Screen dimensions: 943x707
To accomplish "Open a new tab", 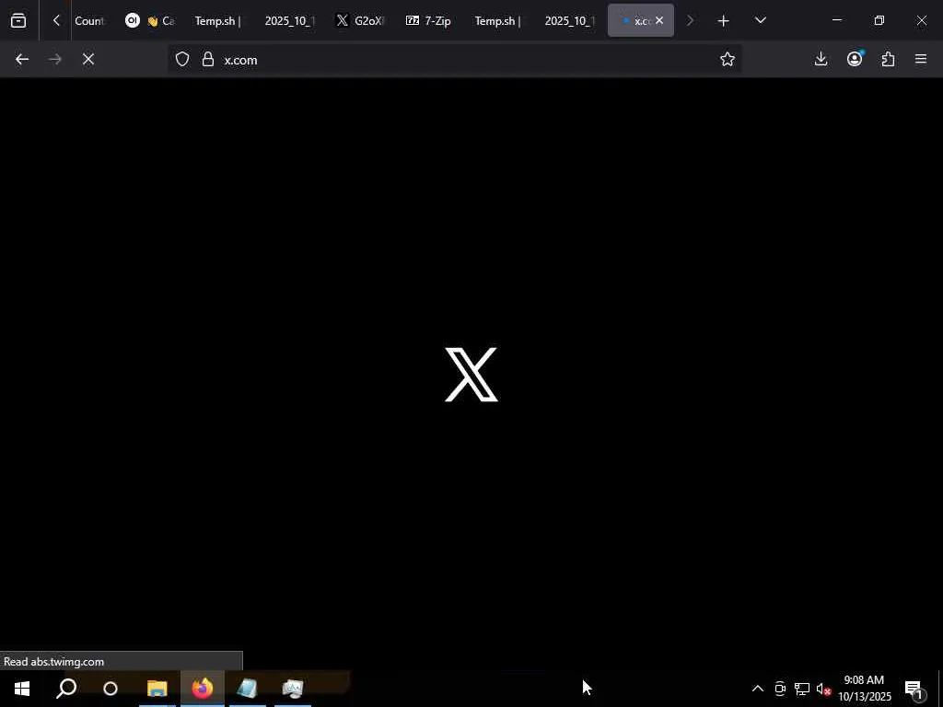I will (724, 21).
